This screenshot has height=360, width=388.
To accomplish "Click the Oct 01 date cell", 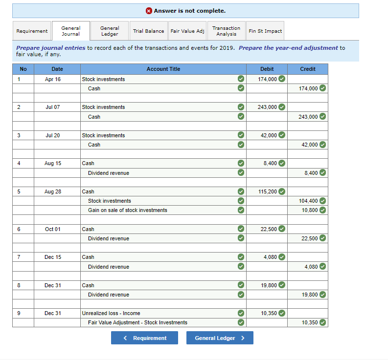I will (57, 229).
